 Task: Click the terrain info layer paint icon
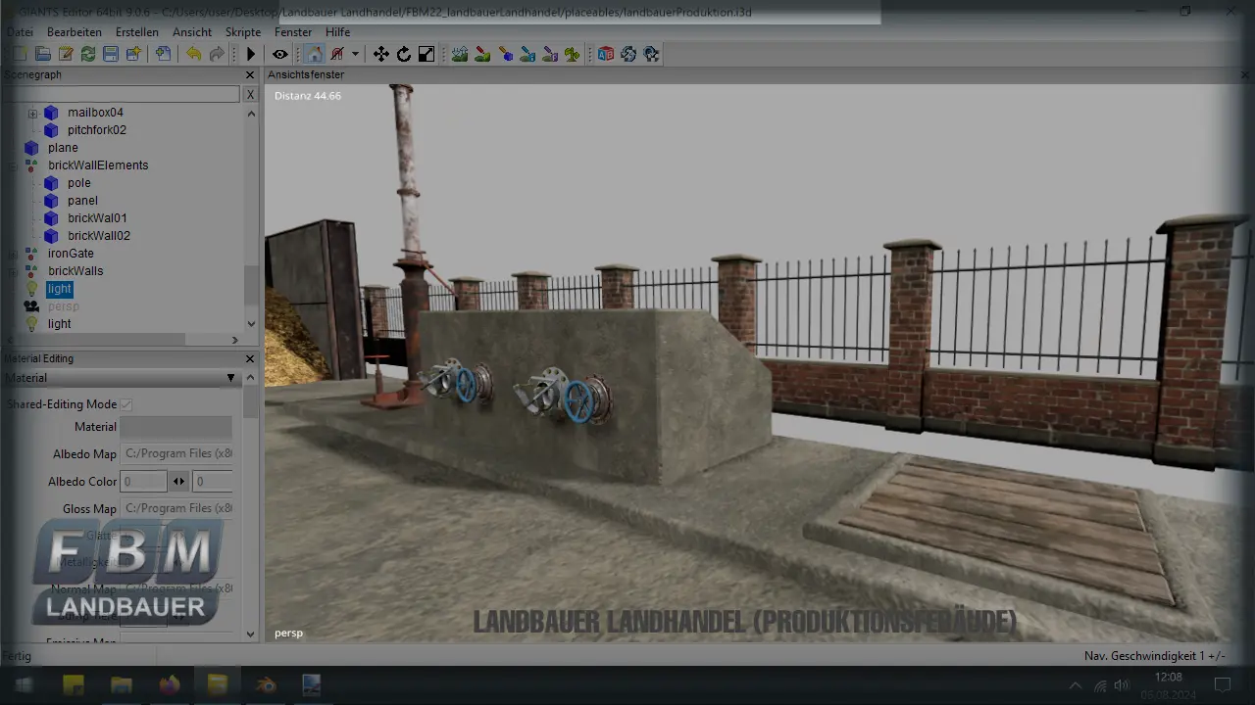527,54
